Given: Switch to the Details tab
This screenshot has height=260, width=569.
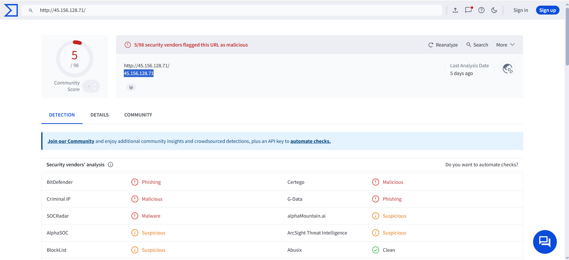Looking at the screenshot, I should click(x=99, y=115).
